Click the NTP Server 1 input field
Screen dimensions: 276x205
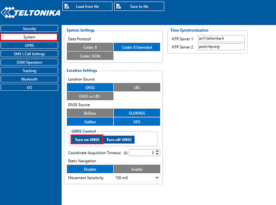click(221, 39)
